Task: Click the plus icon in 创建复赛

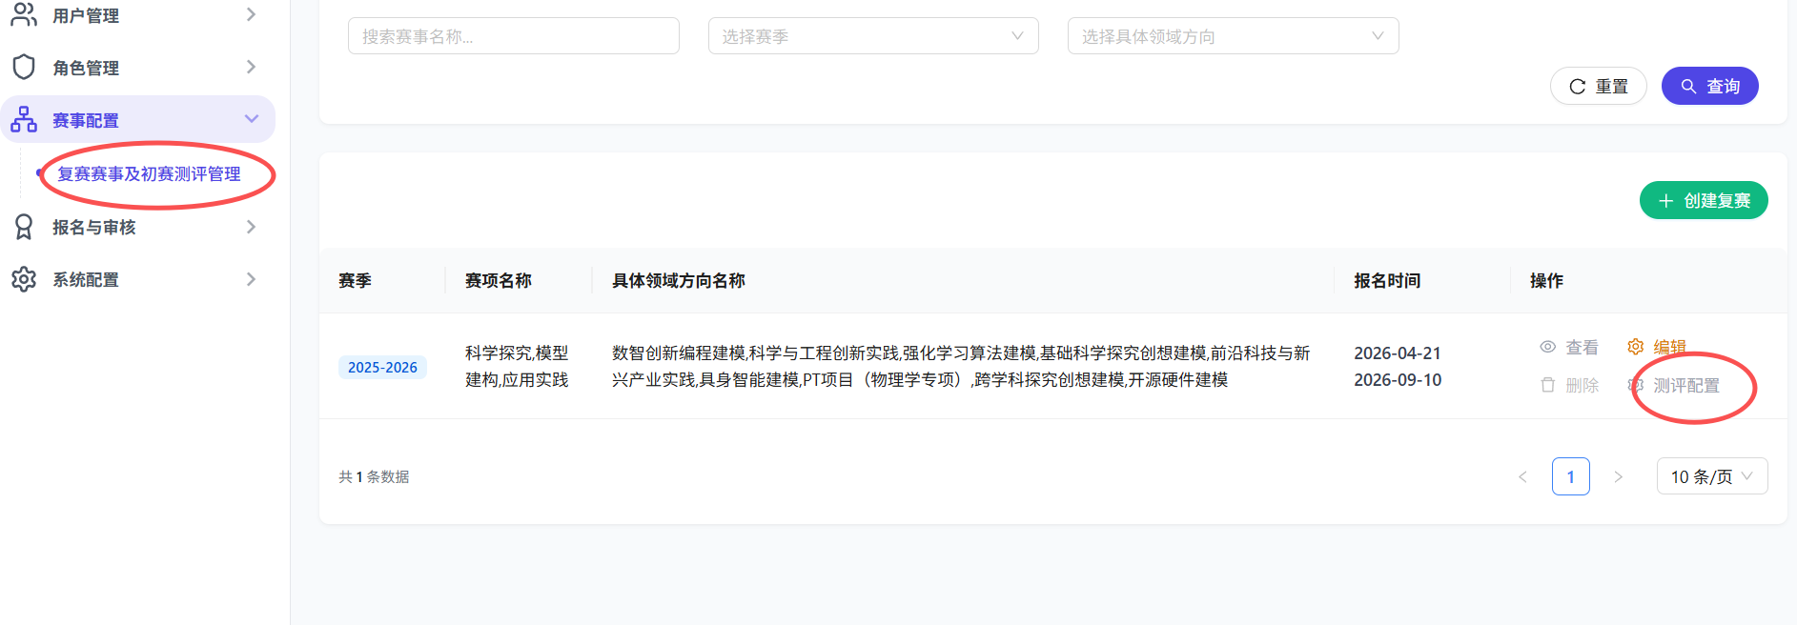Action: coord(1666,201)
